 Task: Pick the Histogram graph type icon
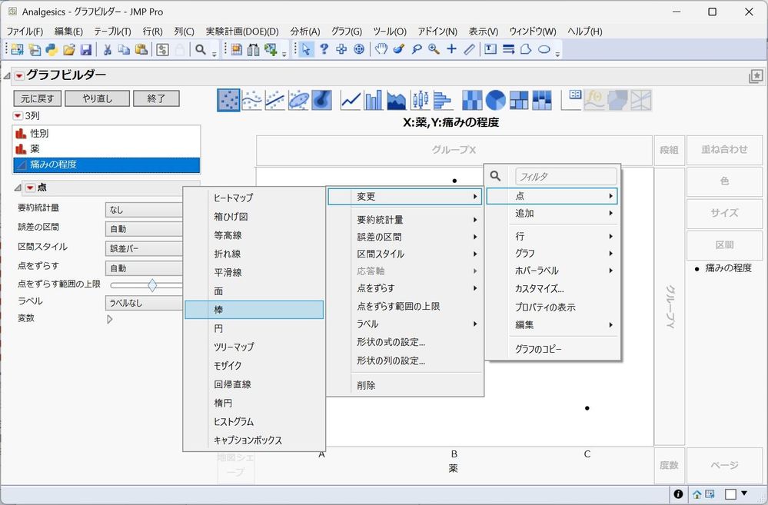(x=442, y=100)
